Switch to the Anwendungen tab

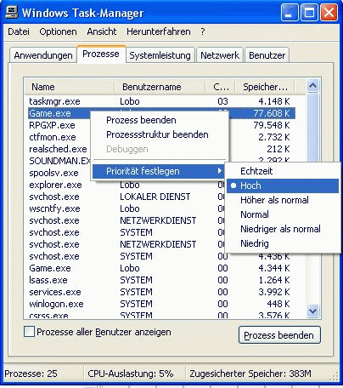[43, 55]
